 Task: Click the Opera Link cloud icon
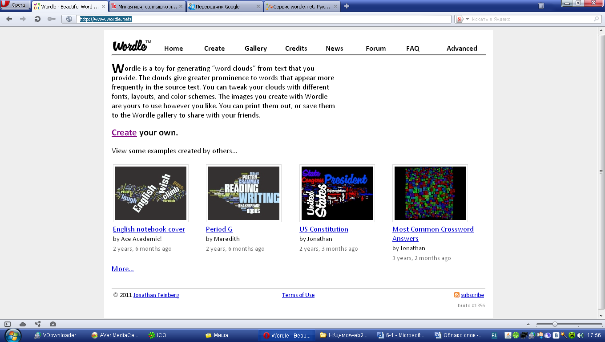tap(23, 324)
